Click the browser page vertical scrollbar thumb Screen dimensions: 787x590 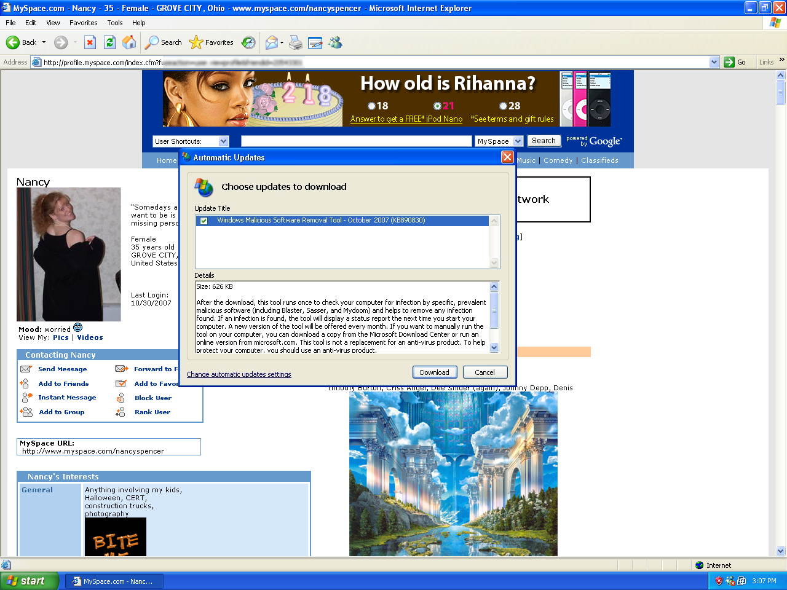coord(781,93)
